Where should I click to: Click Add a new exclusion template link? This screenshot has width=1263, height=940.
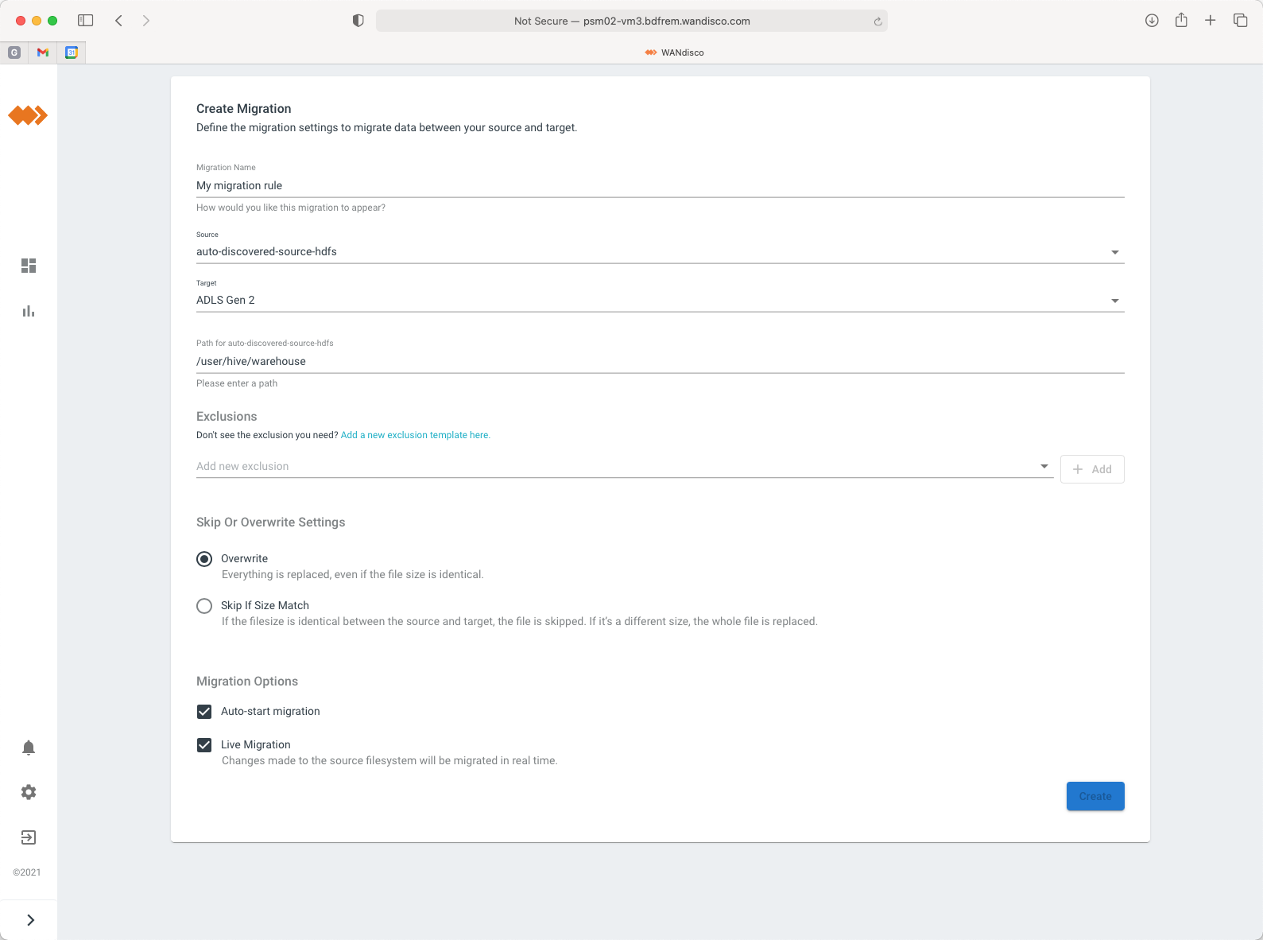point(415,435)
